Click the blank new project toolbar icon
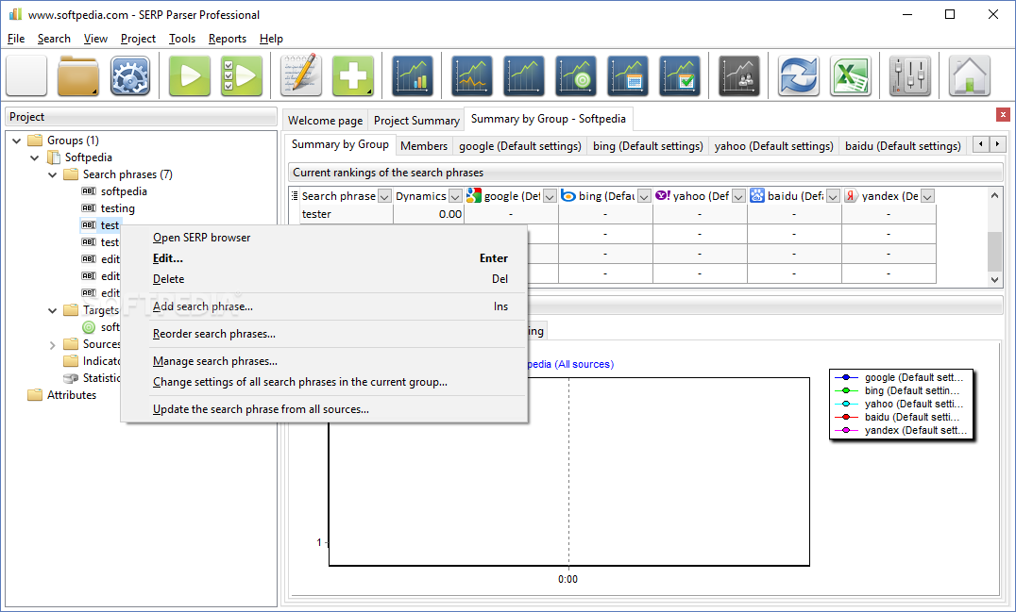1016x612 pixels. pos(26,75)
